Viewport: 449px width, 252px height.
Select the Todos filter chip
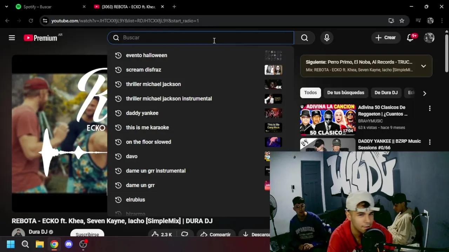coord(310,93)
